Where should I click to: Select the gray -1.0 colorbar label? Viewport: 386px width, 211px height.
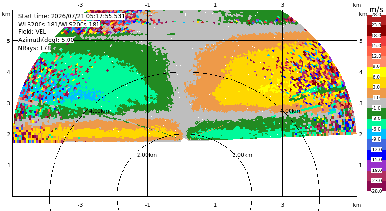[376, 108]
